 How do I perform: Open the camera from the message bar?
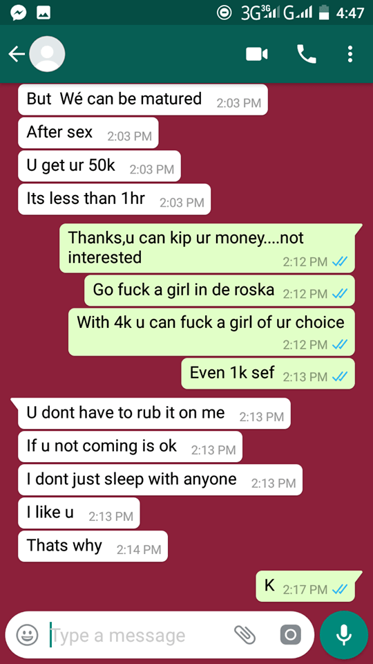[x=291, y=634]
